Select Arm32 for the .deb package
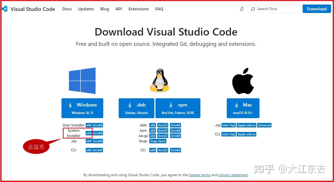334x182 pixels. click(163, 125)
